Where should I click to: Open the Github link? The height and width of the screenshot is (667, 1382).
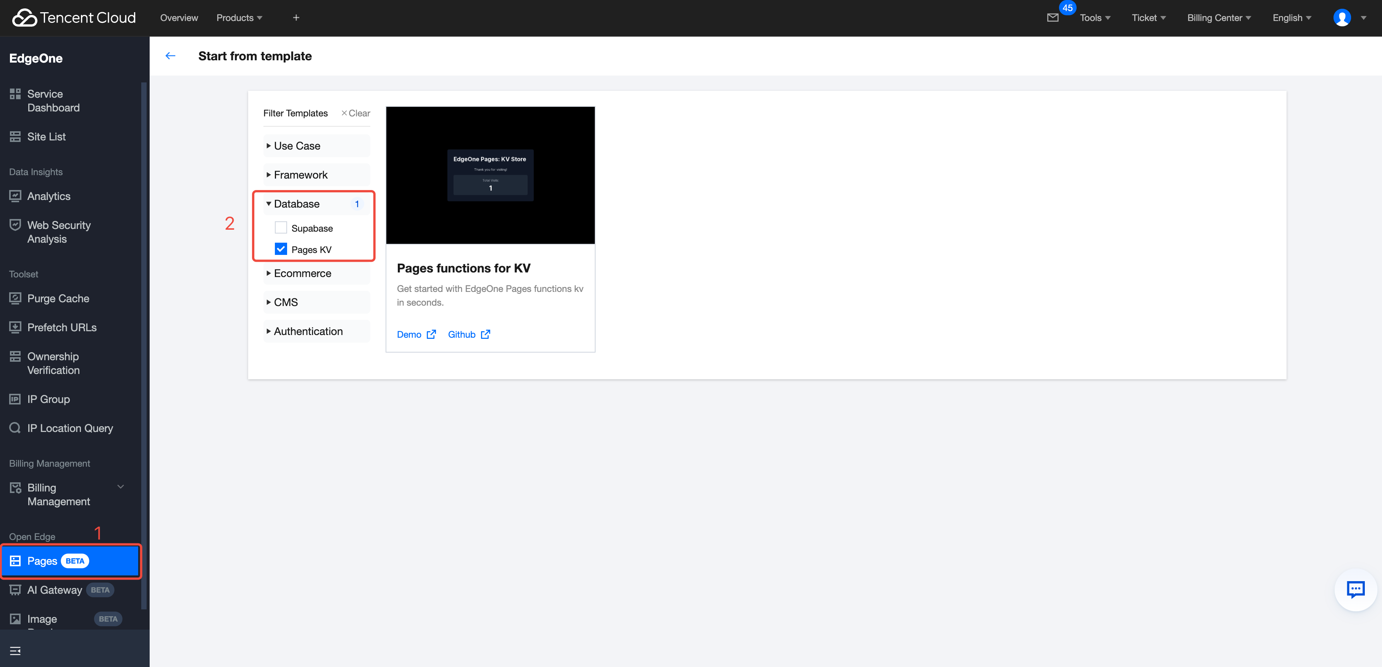[462, 335]
